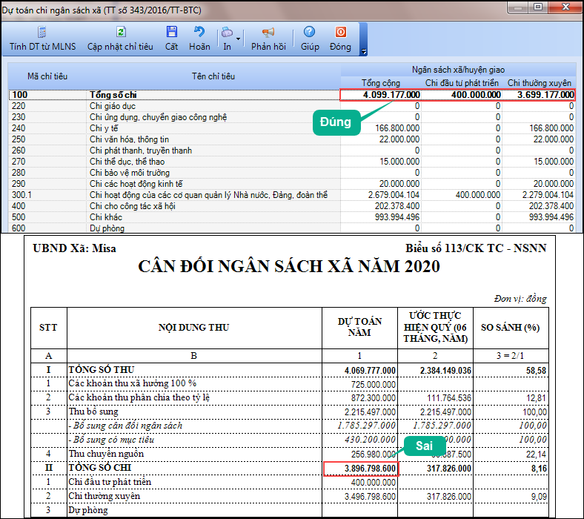Image resolution: width=584 pixels, height=519 pixels.
Task: Click the Bổ sung cân đối ngân sách line
Action: [289, 426]
